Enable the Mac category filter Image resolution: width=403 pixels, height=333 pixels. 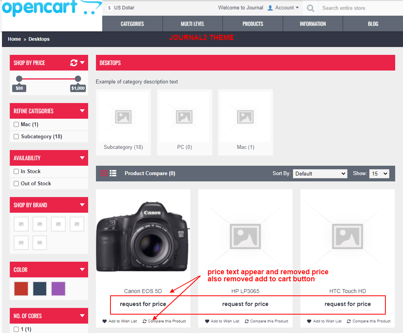[16, 124]
